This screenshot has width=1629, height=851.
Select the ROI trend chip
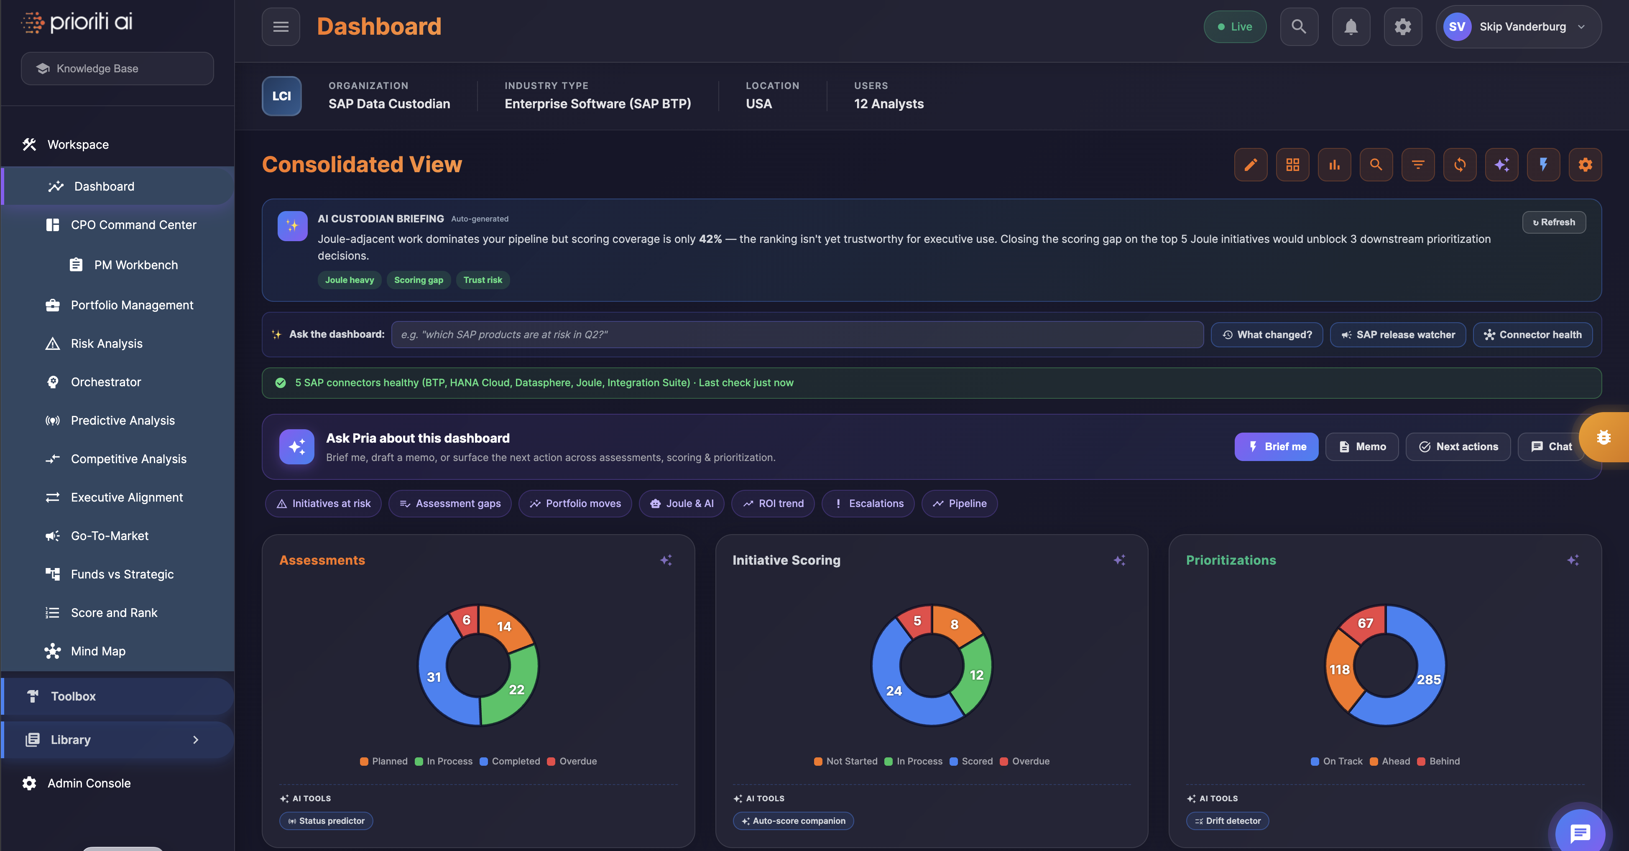(773, 504)
